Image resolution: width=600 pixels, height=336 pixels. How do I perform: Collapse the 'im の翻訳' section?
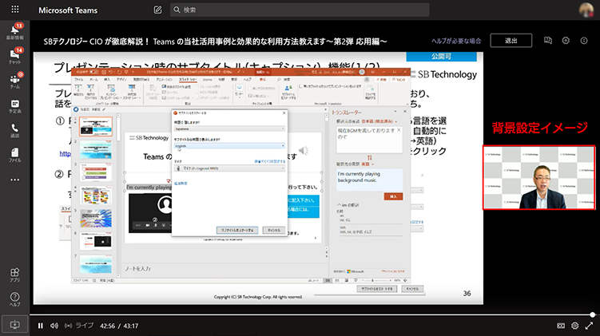339,205
